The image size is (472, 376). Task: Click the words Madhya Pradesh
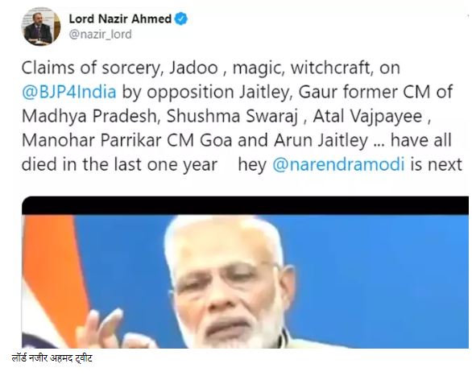coord(89,116)
